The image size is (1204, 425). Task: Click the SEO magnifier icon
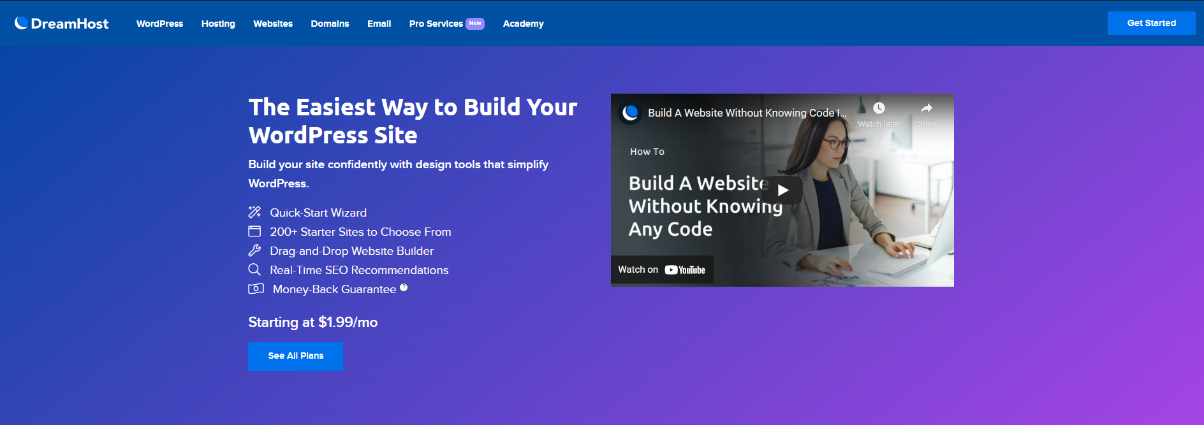pyautogui.click(x=254, y=269)
